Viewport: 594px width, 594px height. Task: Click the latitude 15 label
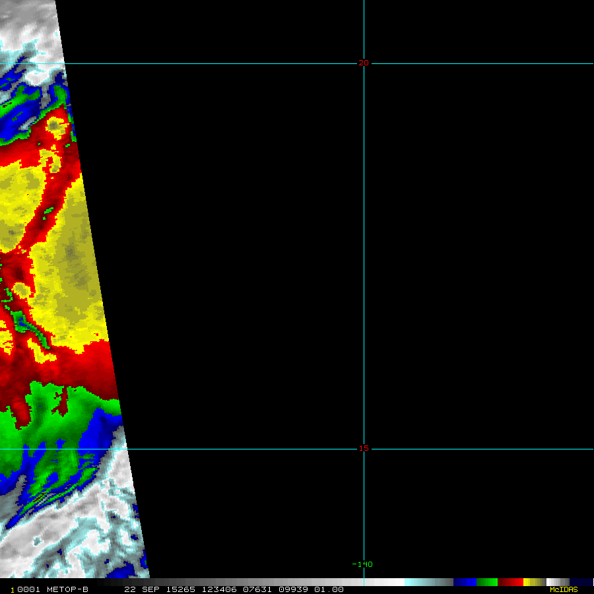(x=364, y=449)
